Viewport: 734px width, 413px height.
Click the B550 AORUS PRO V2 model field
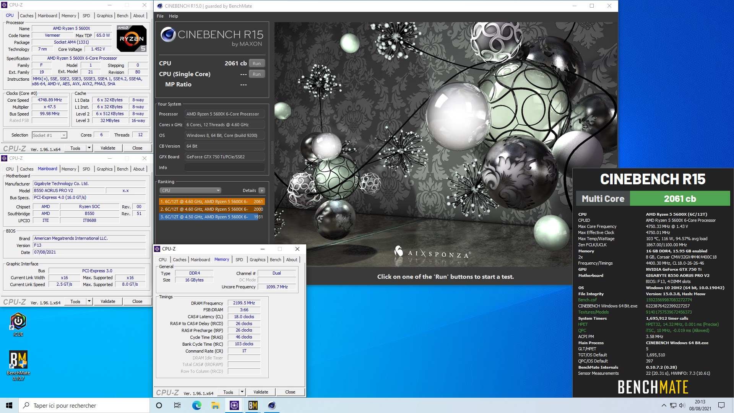click(69, 190)
